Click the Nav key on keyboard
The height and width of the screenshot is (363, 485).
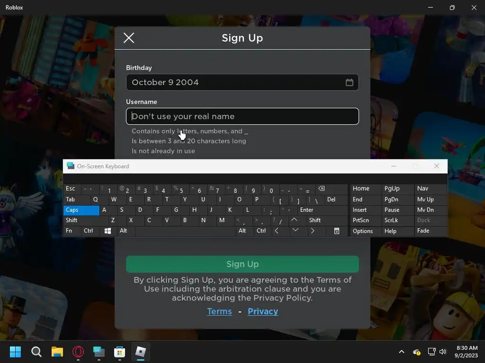tap(430, 189)
